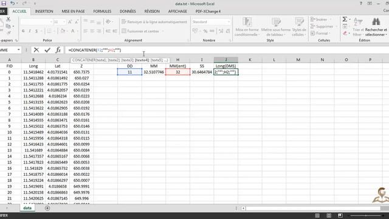Toggle Renvoyer à la ligne automatiquement
The width and height of the screenshot is (389, 219).
click(x=154, y=22)
